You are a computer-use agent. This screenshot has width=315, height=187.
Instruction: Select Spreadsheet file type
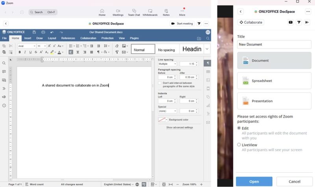click(x=274, y=81)
